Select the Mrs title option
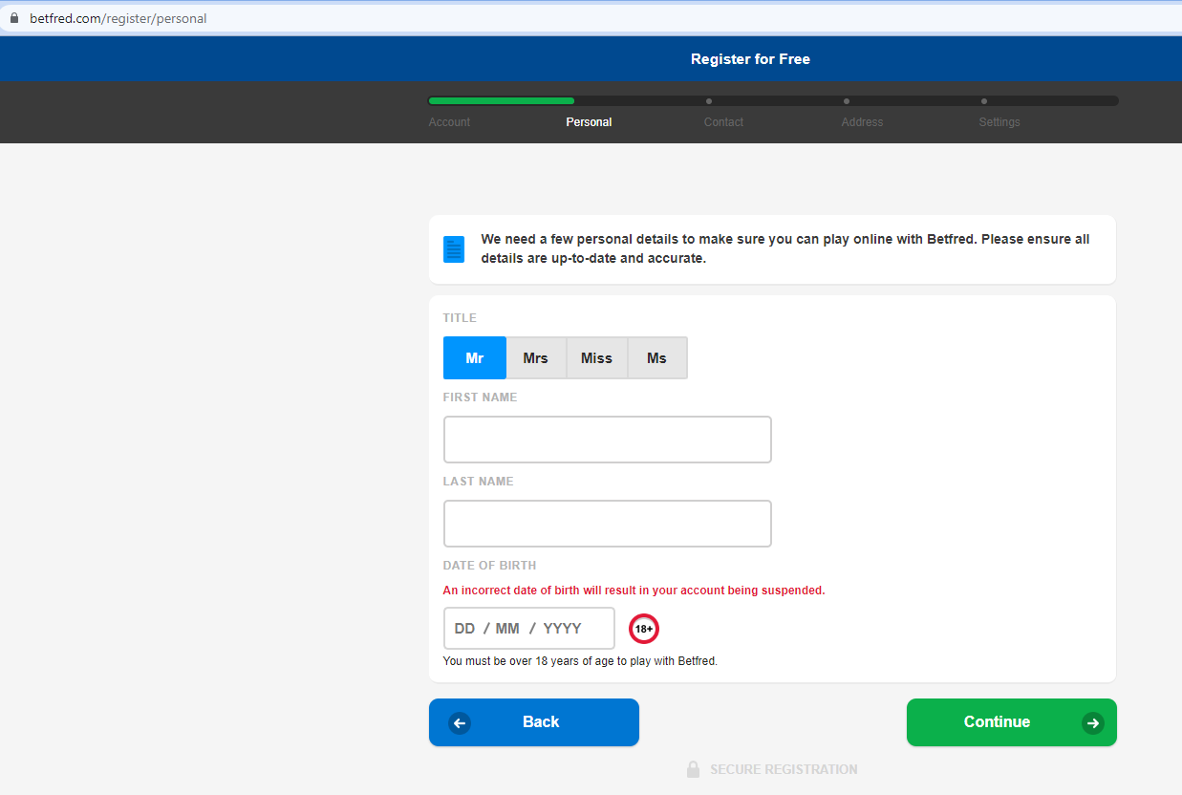The height and width of the screenshot is (795, 1182). (535, 358)
